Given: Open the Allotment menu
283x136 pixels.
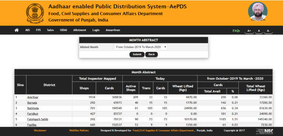Looking at the screenshot, I should (80, 30).
